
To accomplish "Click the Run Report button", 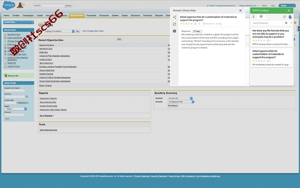I will coord(173,105).
